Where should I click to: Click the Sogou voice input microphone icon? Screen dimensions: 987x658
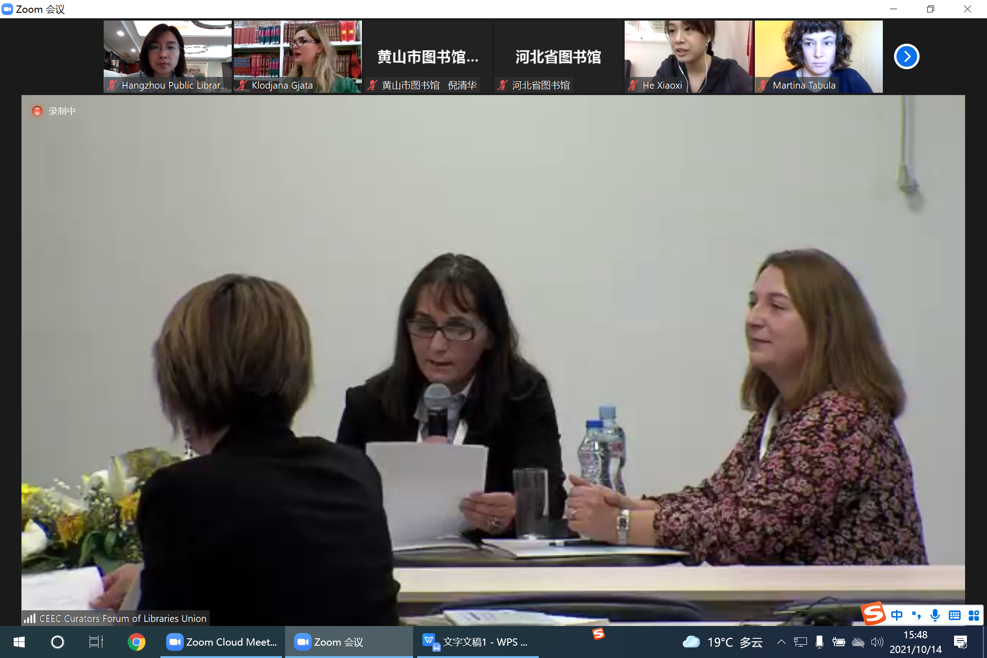pyautogui.click(x=935, y=616)
